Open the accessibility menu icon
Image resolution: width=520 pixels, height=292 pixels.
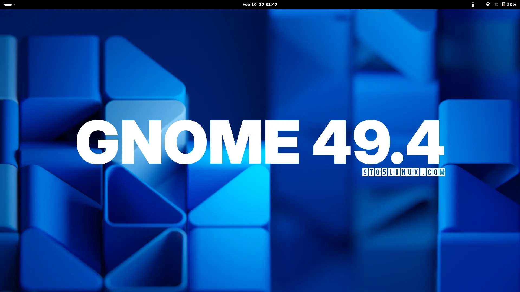click(x=473, y=4)
